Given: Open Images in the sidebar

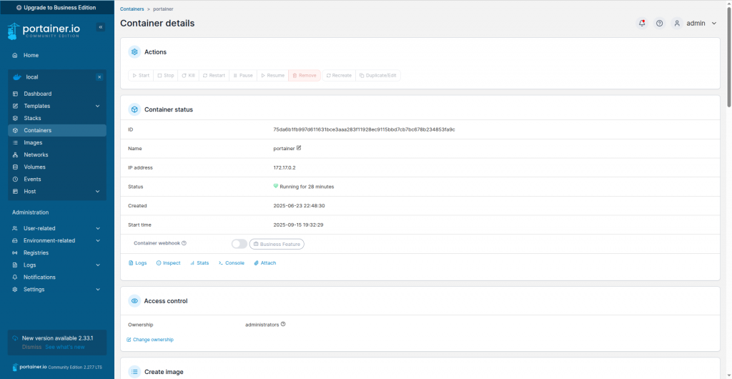Looking at the screenshot, I should tap(57, 142).
